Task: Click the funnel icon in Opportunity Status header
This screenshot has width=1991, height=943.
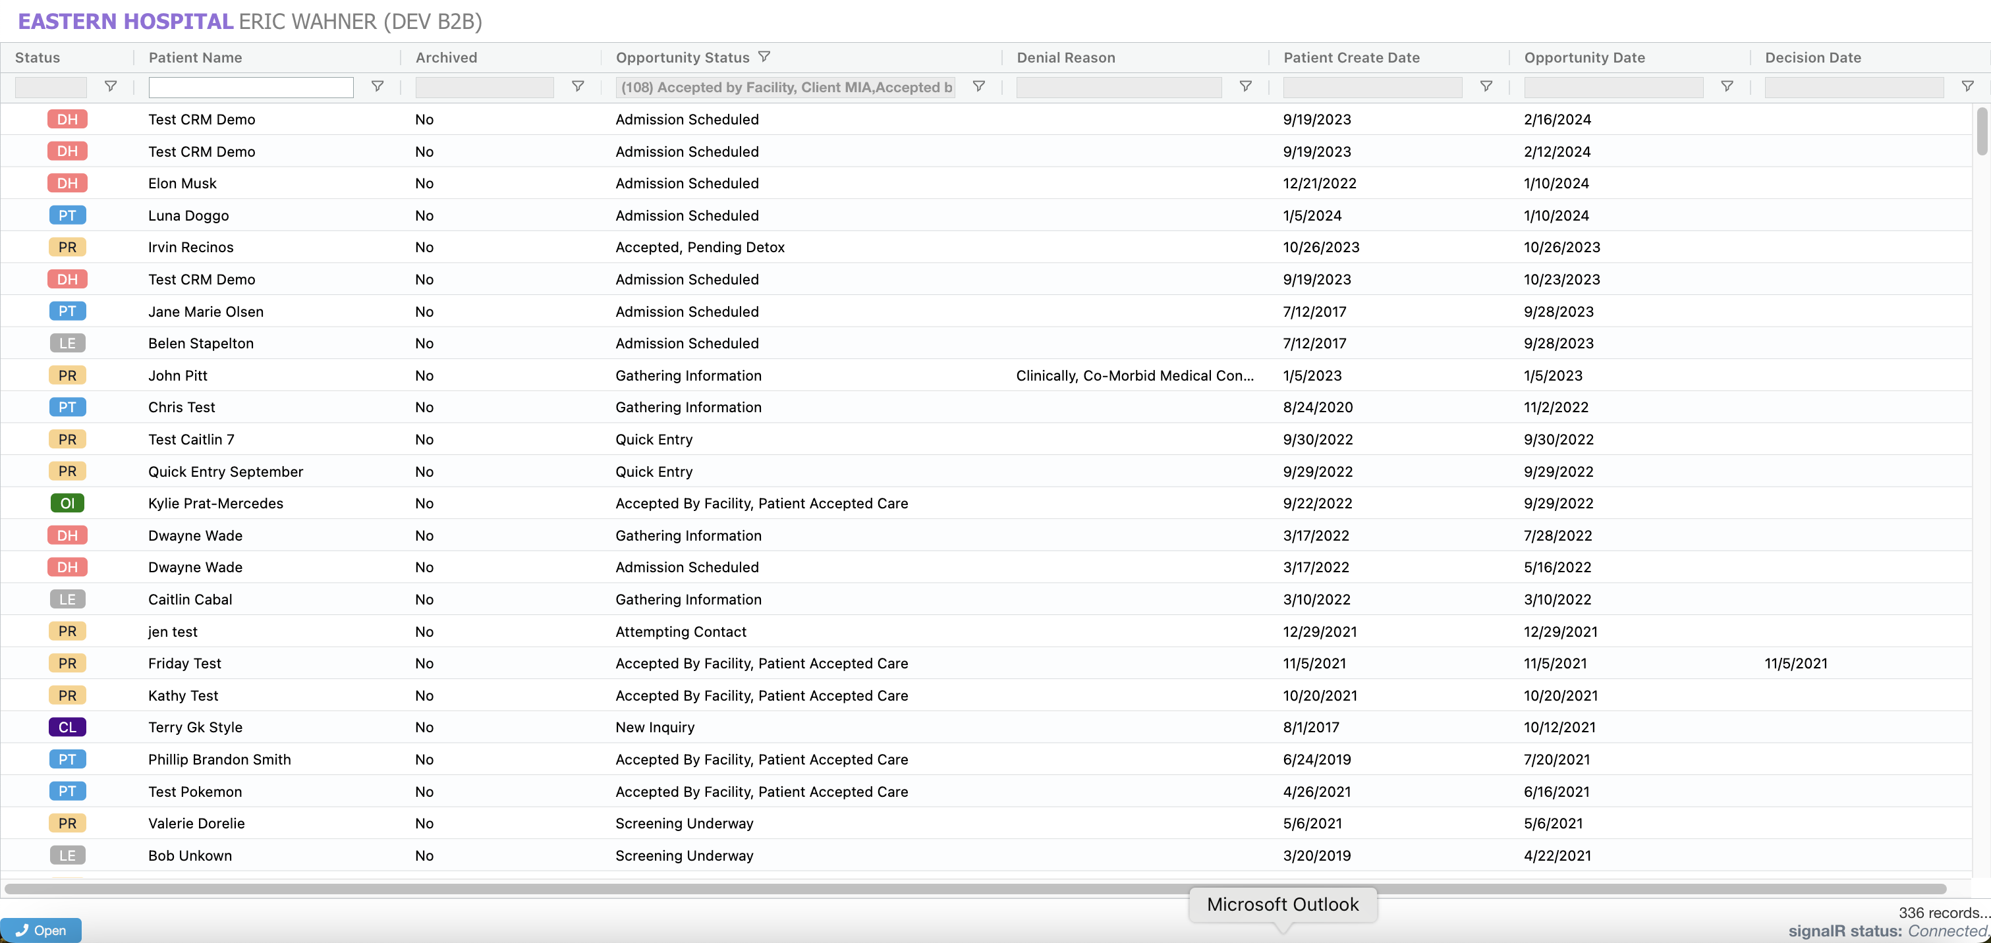Action: [764, 57]
